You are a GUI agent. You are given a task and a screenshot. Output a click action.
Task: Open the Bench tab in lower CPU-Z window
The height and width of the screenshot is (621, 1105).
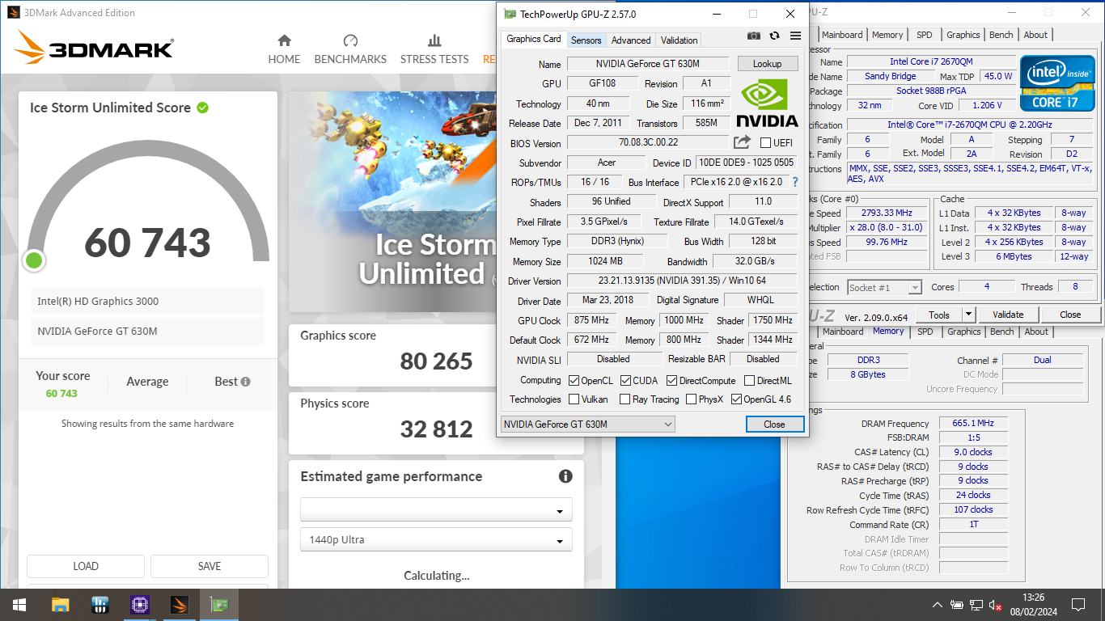[1001, 332]
